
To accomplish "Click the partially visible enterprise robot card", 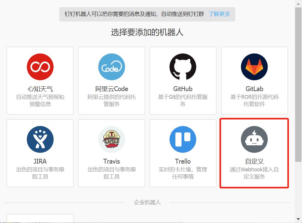I will (40, 219).
